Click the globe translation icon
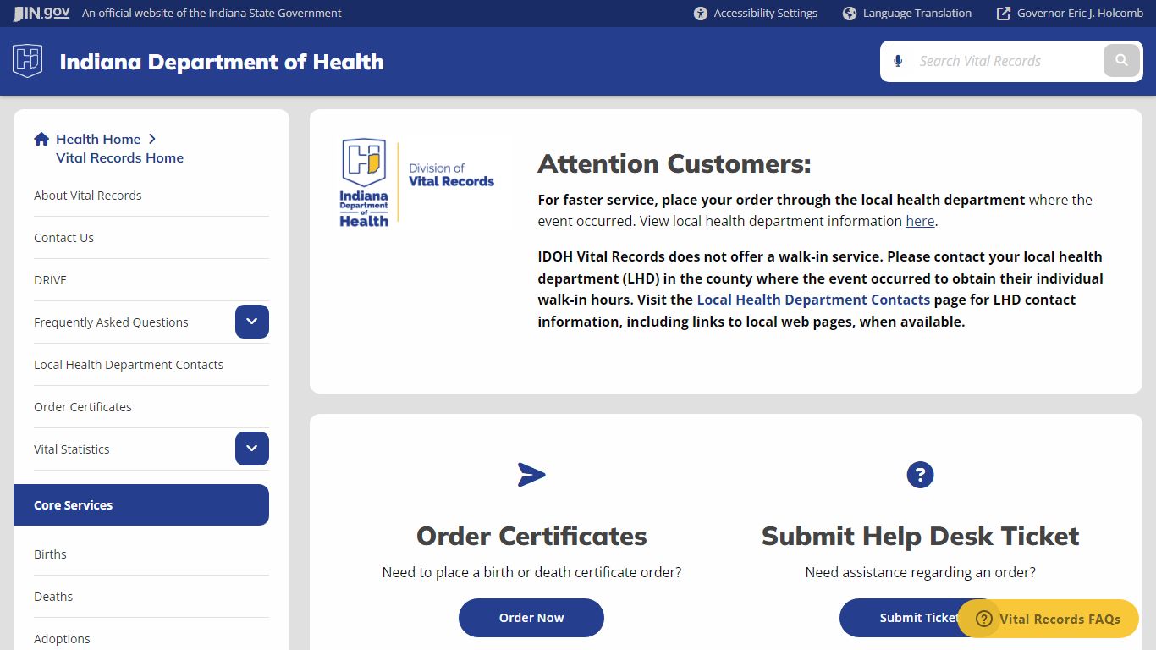Viewport: 1156px width, 650px height. point(850,14)
